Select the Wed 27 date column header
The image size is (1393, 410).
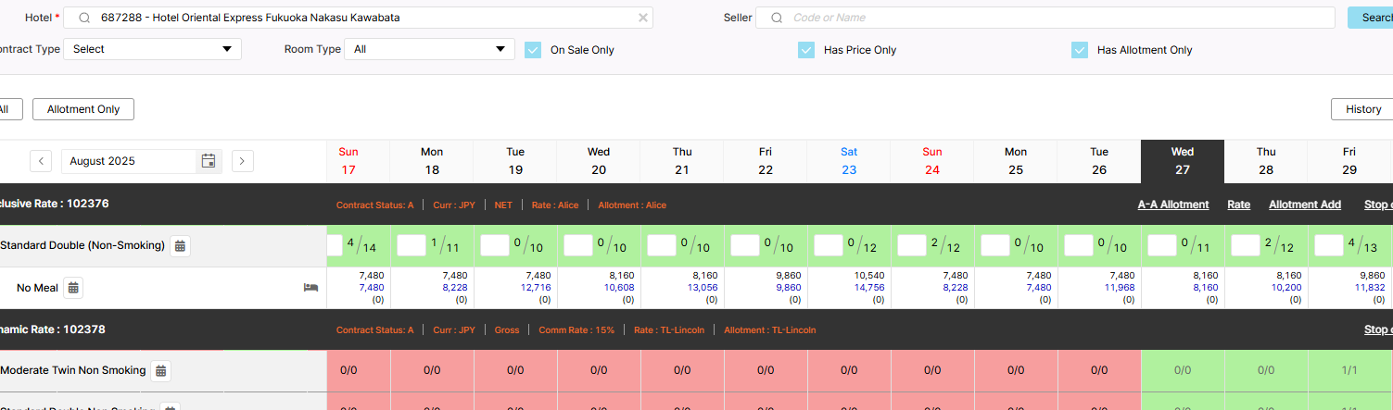point(1182,161)
